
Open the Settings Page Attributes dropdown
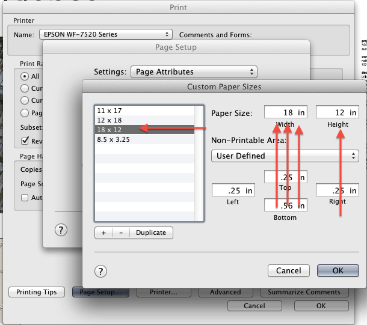(194, 71)
